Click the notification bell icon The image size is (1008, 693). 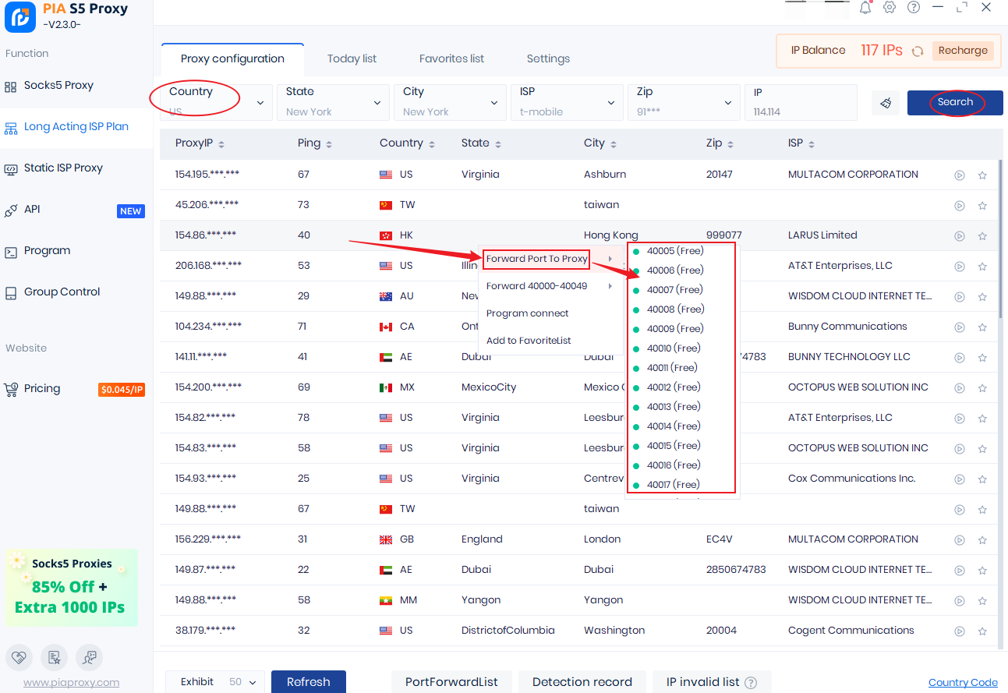point(865,8)
